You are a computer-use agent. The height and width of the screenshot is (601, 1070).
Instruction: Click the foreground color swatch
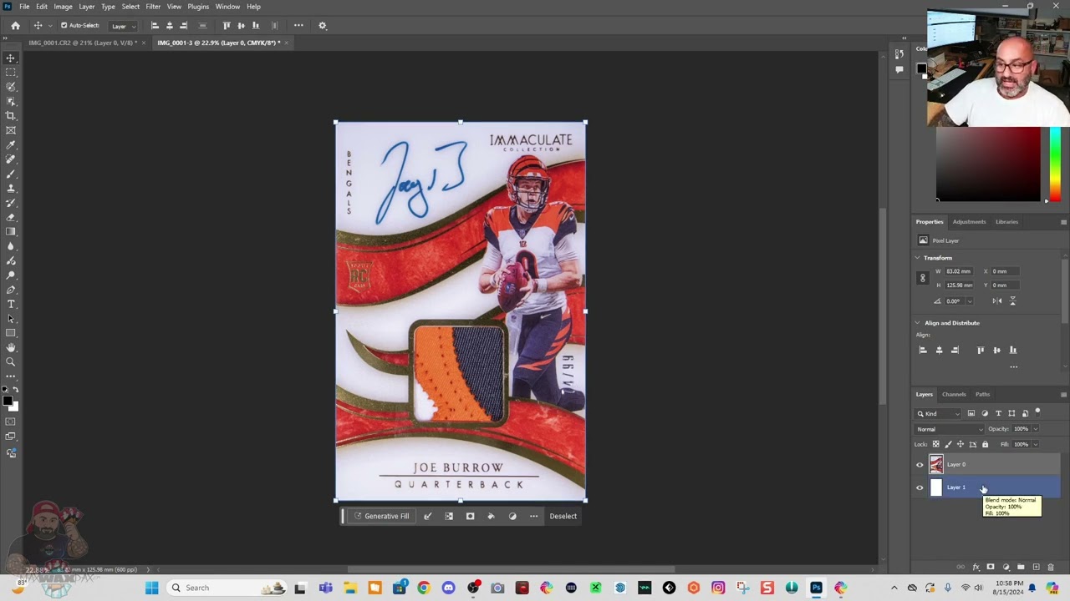(x=7, y=402)
